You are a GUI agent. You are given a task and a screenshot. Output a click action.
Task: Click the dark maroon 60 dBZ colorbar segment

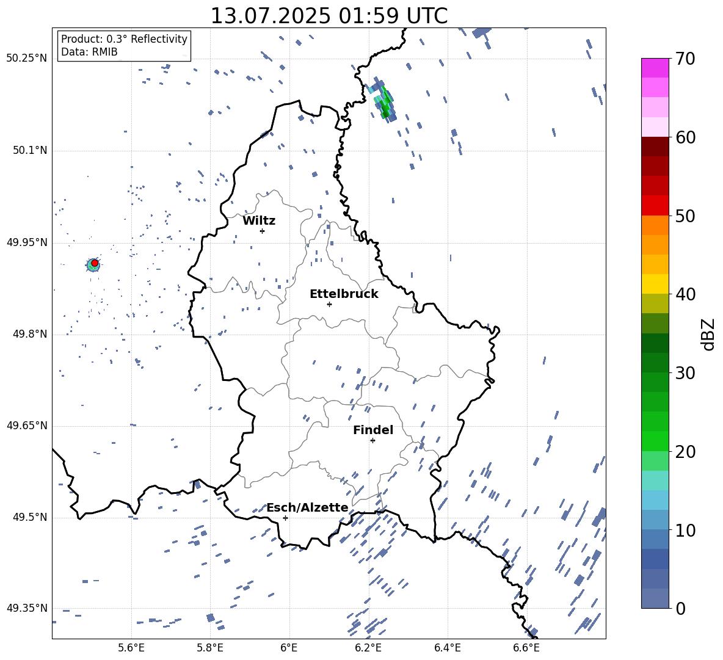[655, 147]
